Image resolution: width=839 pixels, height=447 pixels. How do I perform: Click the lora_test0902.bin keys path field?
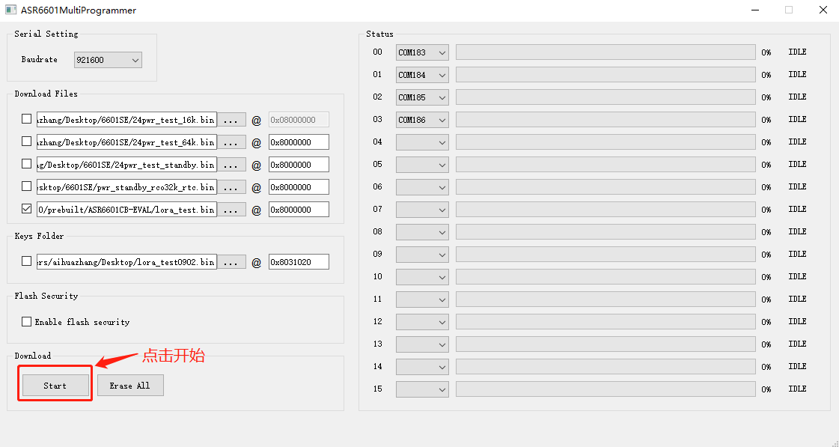pyautogui.click(x=126, y=262)
